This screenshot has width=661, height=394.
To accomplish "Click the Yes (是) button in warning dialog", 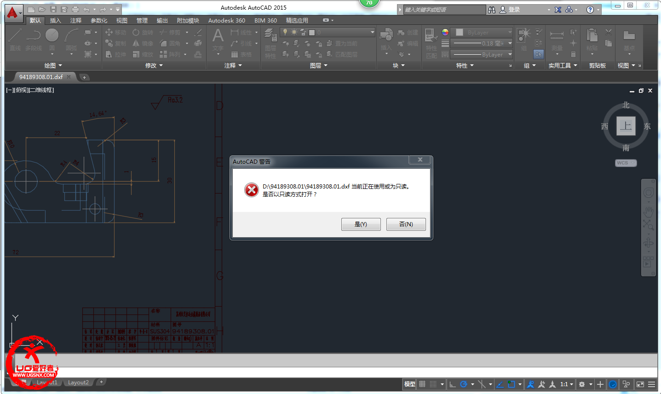I will pos(361,224).
